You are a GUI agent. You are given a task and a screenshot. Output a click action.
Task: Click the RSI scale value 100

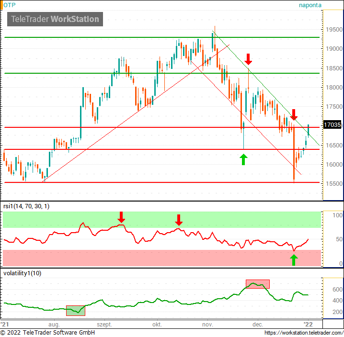[x=337, y=215]
